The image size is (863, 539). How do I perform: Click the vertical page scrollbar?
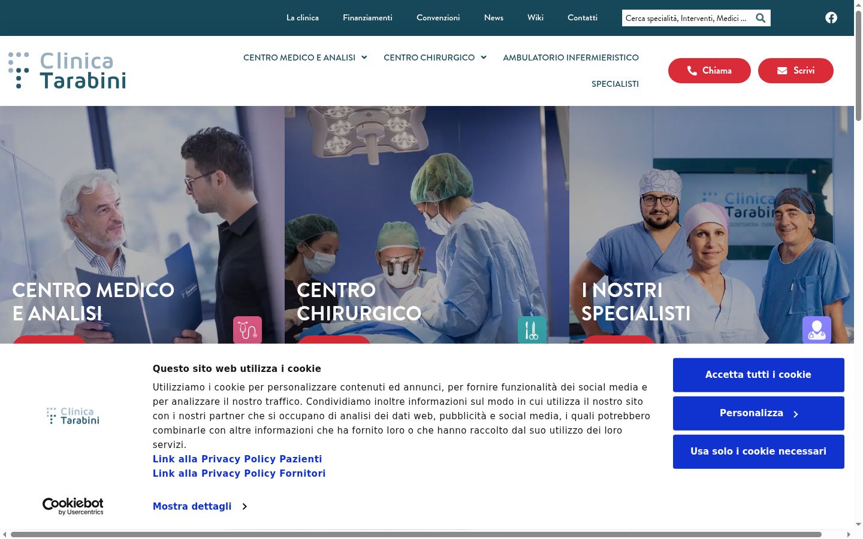coord(858,66)
